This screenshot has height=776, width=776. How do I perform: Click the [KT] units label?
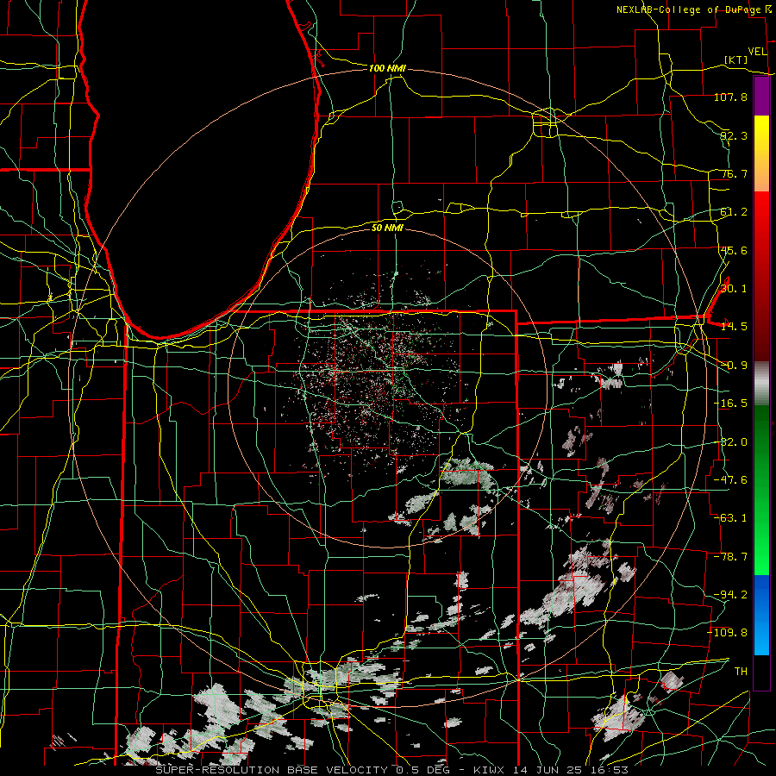[x=736, y=59]
